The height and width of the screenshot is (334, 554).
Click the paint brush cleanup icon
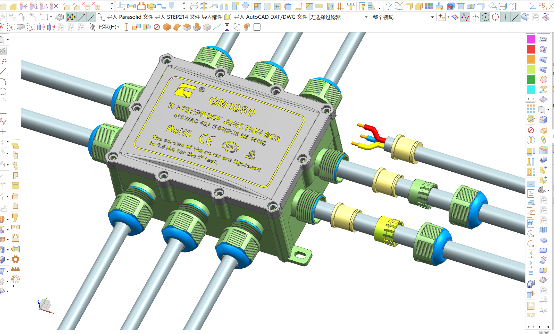point(439,6)
